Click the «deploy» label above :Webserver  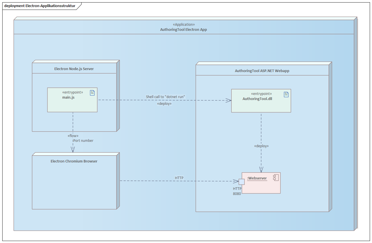261,146
